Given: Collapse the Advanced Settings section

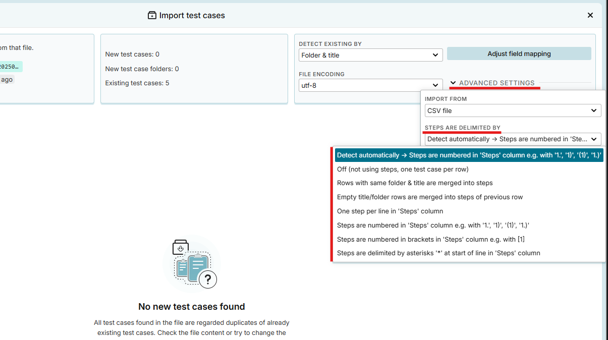Looking at the screenshot, I should point(496,83).
